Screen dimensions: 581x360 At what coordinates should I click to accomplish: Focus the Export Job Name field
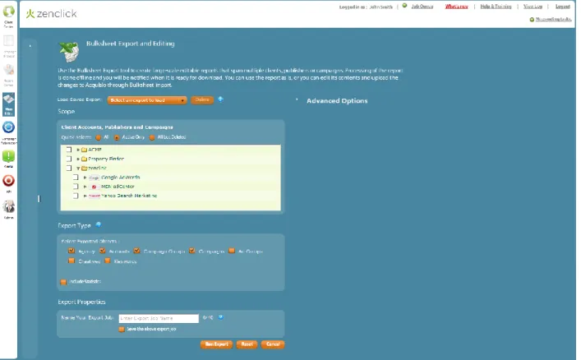tap(159, 318)
